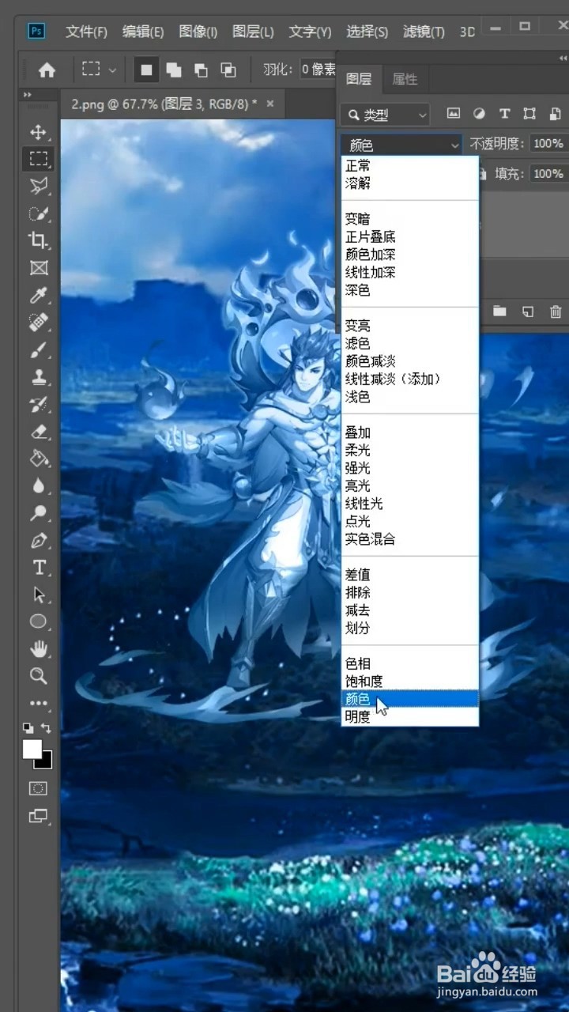Select the Spot Healing Brush tool
This screenshot has height=1012, width=569.
tap(38, 323)
